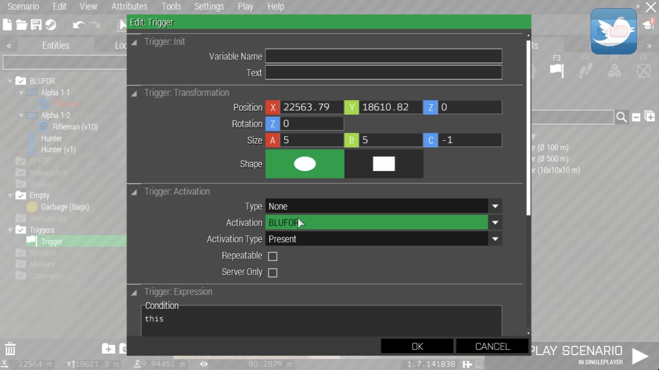Toggle the OPFOR layer checkbox

tap(21, 161)
